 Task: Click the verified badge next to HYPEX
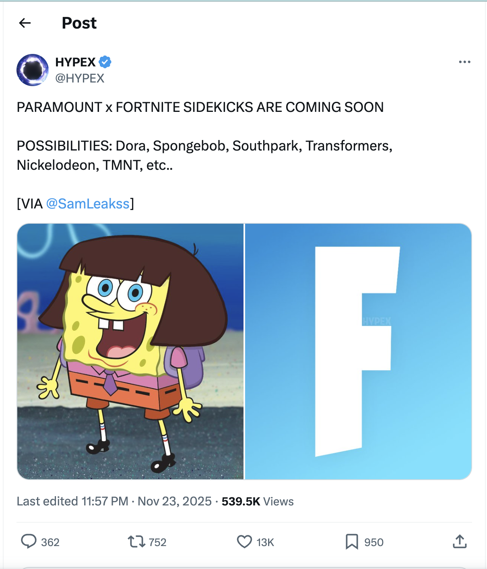point(105,62)
